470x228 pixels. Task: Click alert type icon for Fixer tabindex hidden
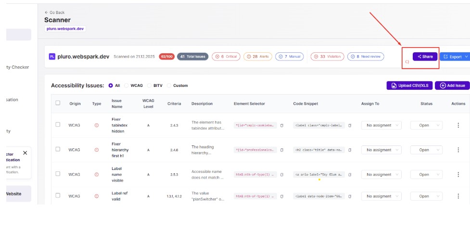point(97,125)
